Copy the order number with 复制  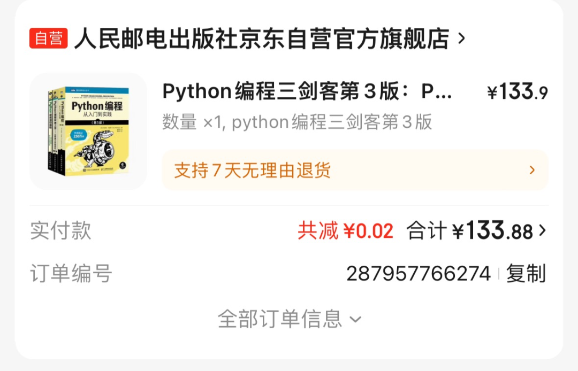point(526,274)
